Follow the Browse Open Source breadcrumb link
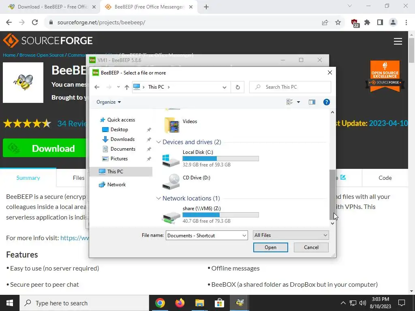Image resolution: width=415 pixels, height=311 pixels. (42, 55)
